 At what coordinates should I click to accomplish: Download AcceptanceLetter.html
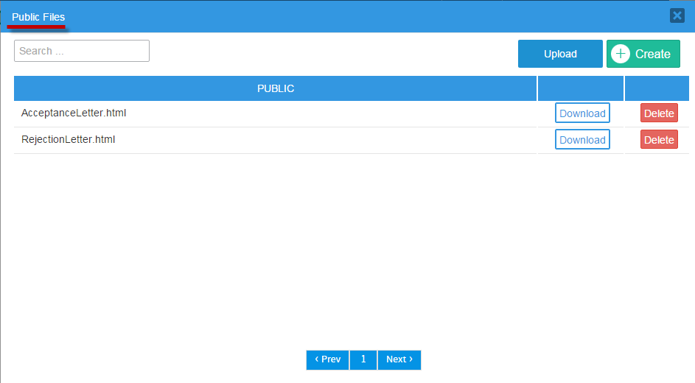click(x=582, y=113)
